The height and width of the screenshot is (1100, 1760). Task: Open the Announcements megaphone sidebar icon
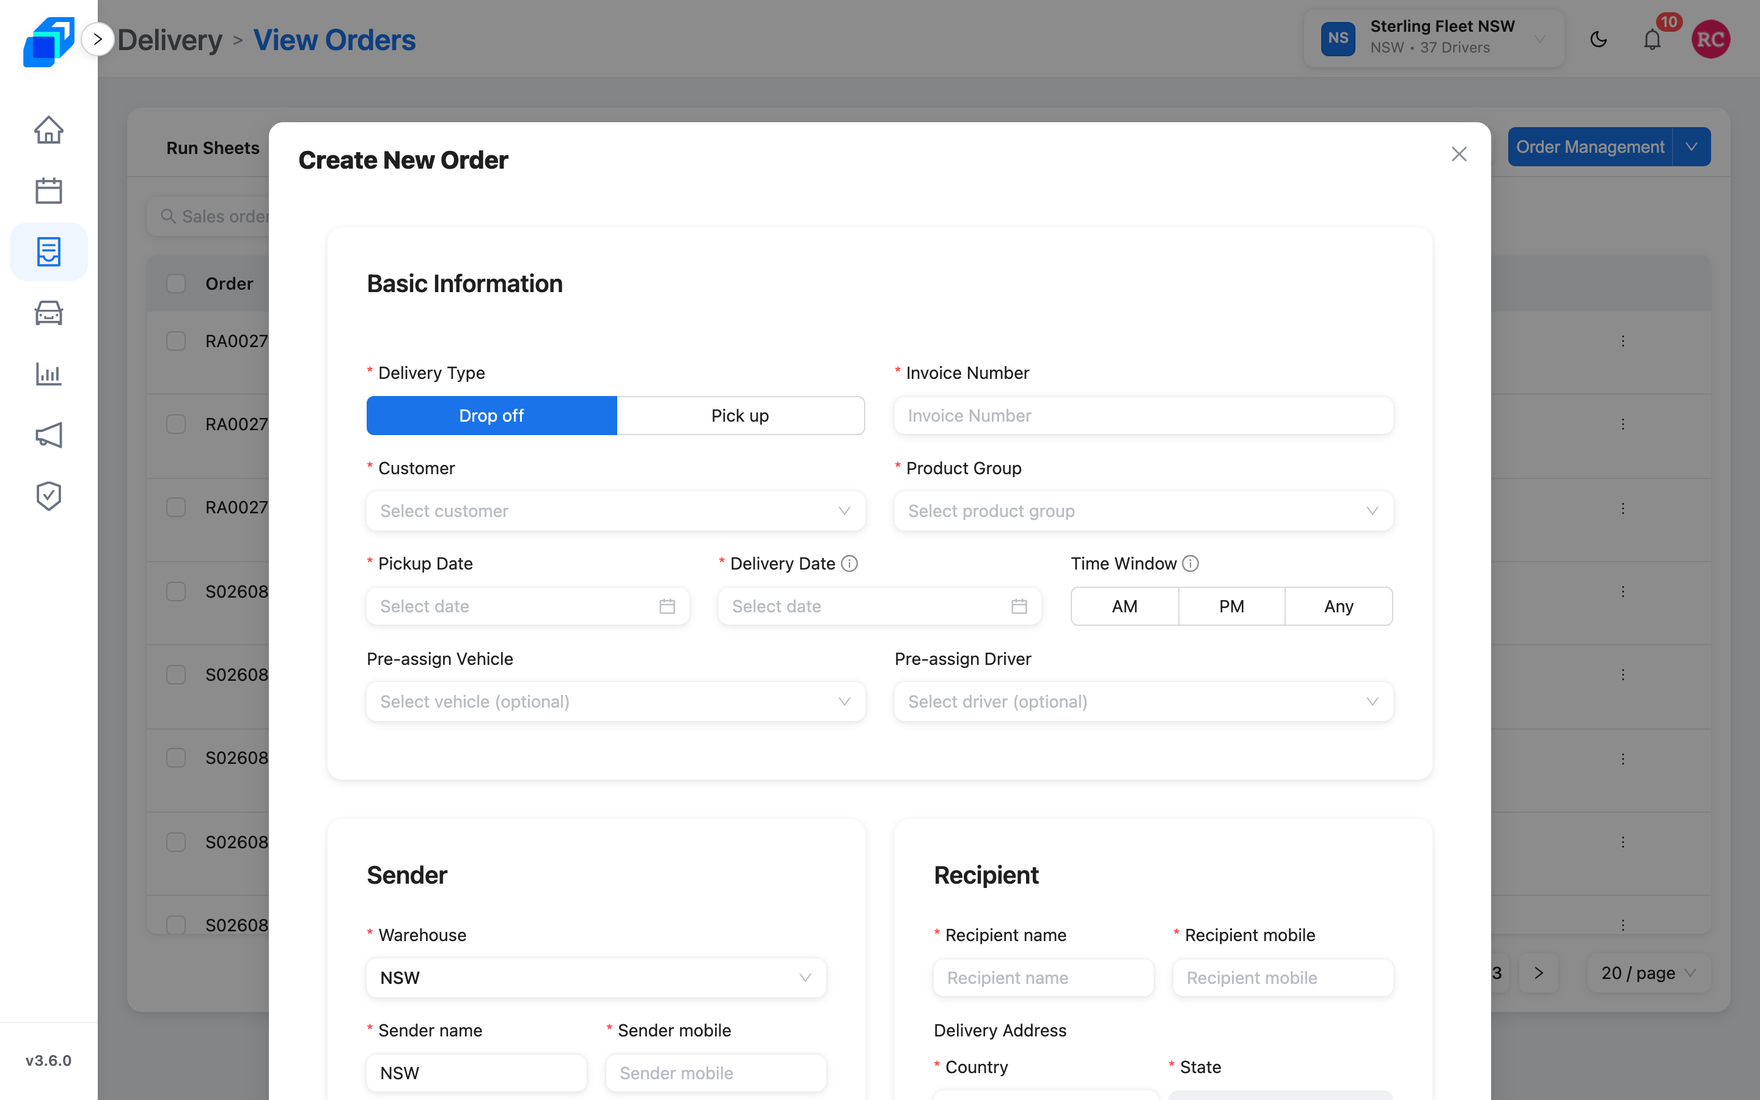click(49, 435)
